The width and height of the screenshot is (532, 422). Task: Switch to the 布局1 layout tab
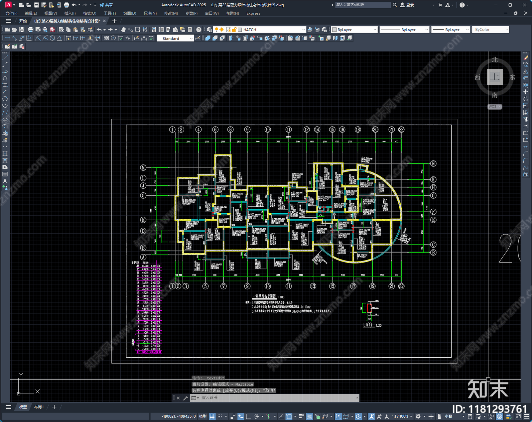(x=39, y=407)
